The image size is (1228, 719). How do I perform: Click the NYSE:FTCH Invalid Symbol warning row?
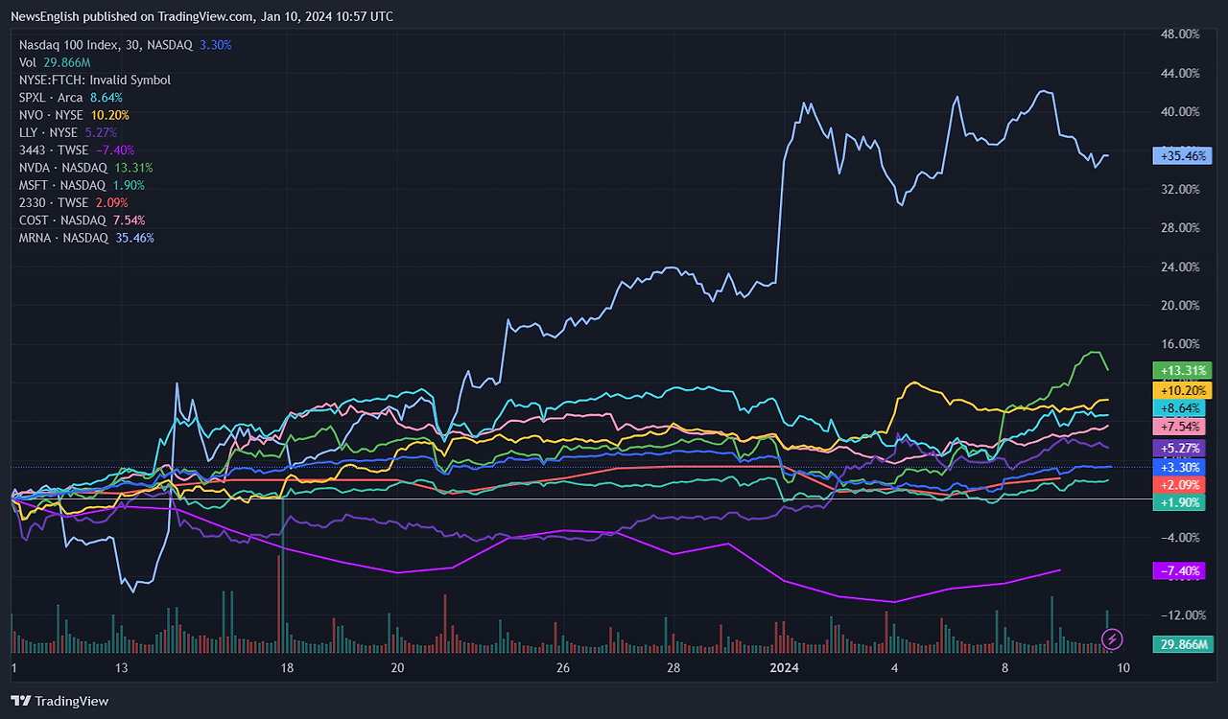[x=94, y=80]
